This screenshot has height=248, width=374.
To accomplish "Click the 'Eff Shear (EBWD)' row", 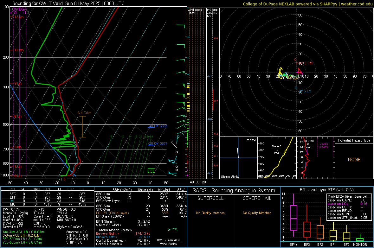I will (141, 216).
